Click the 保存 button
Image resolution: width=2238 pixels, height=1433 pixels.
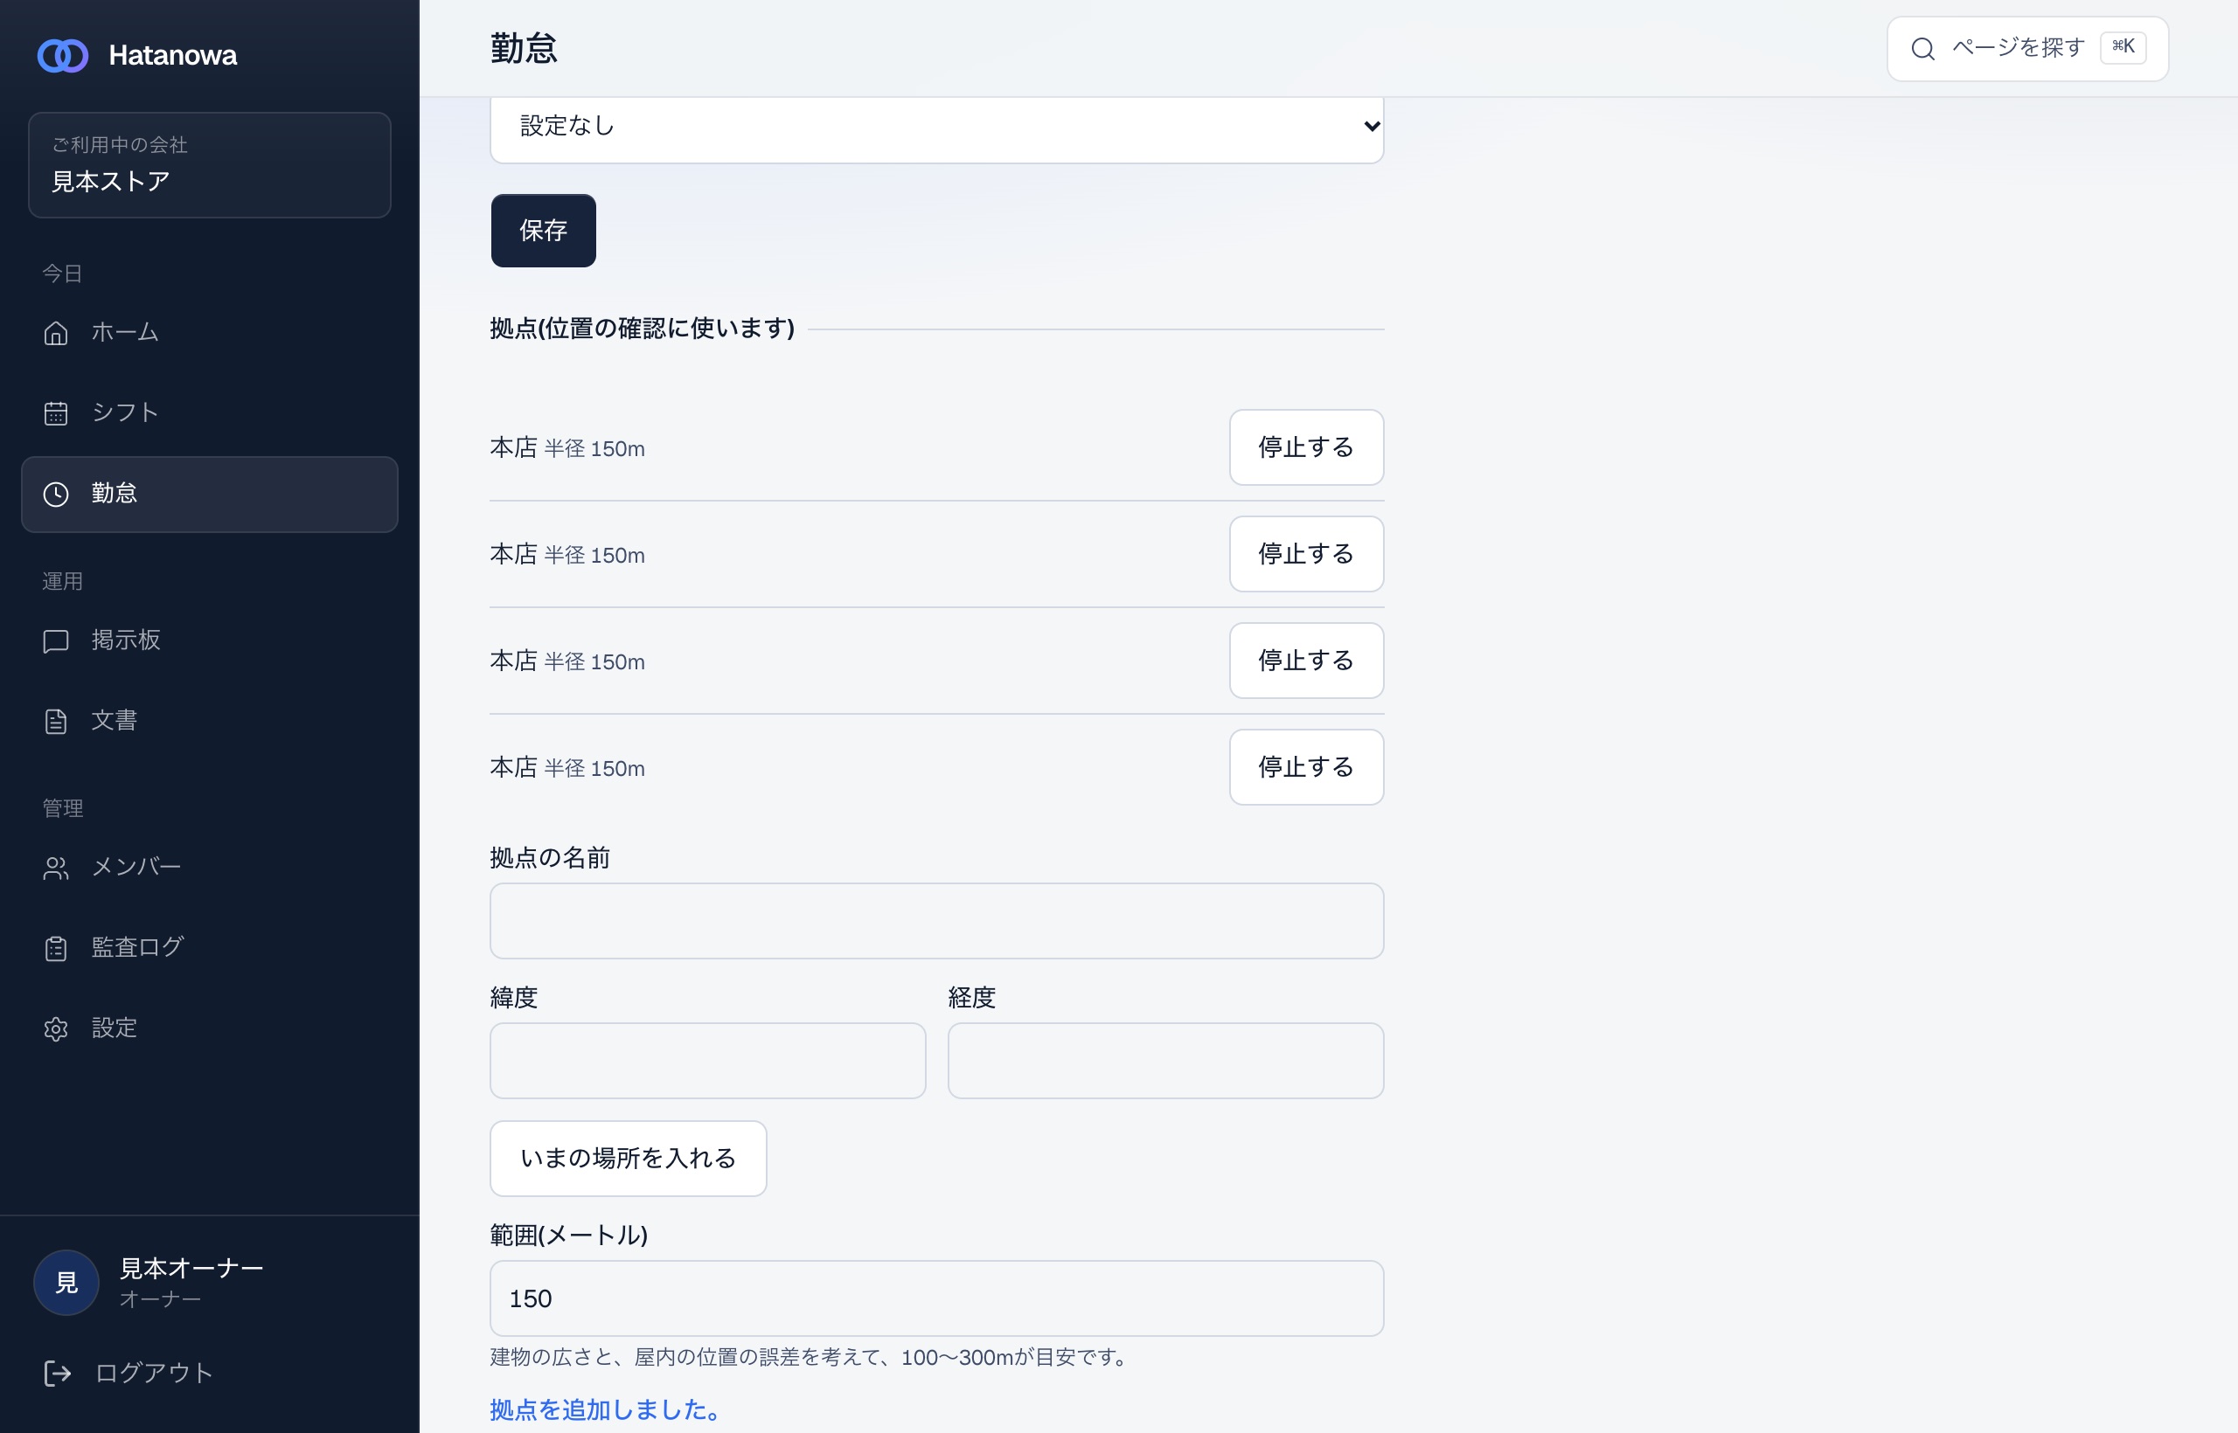coord(544,231)
